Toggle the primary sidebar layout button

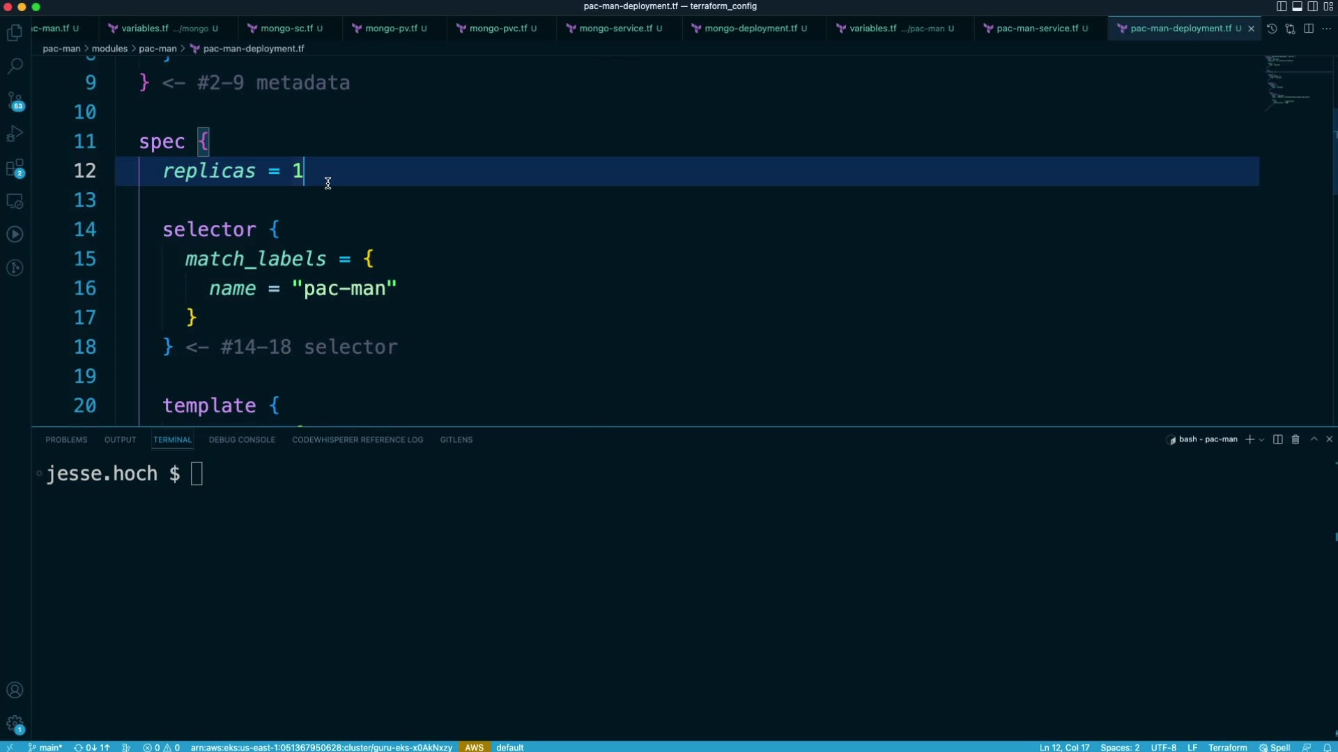tap(1282, 6)
